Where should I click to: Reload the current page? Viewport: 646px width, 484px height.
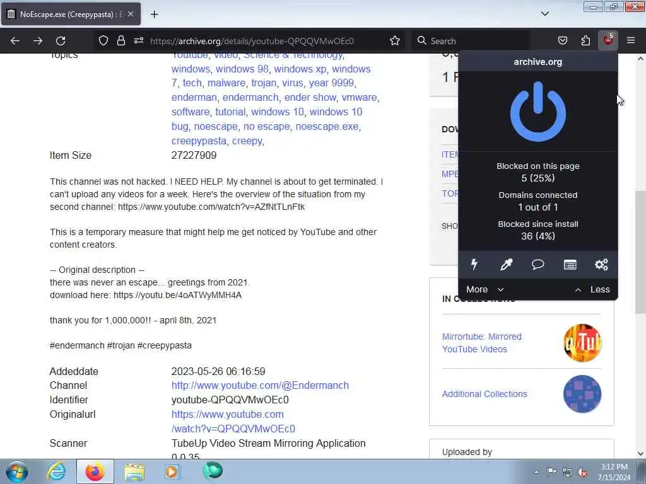61,40
